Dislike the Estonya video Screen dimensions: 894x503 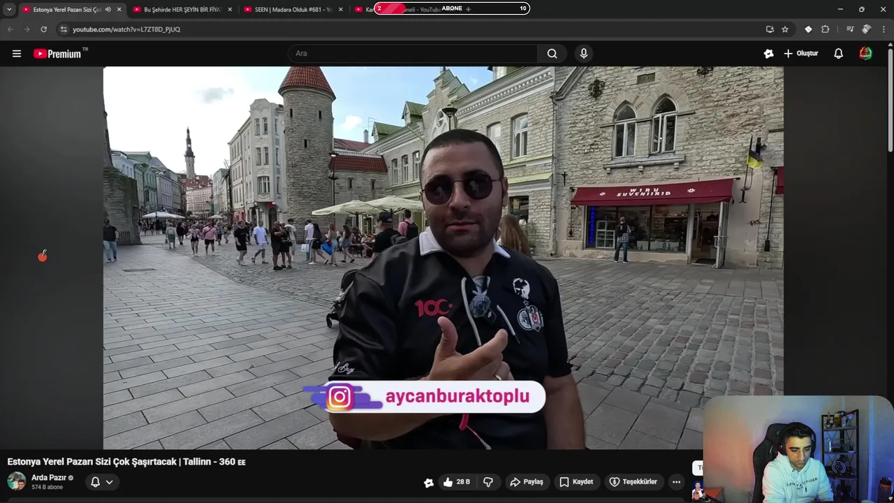[488, 482]
